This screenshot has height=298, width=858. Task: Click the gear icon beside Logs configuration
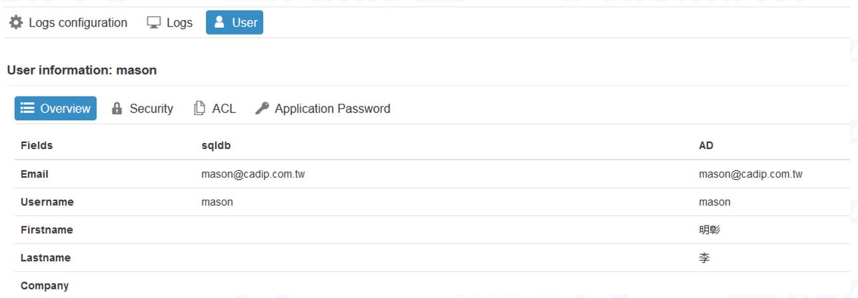pos(16,23)
